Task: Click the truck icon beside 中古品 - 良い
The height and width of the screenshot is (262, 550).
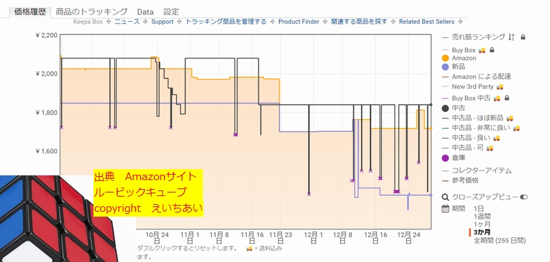Action: tap(496, 138)
